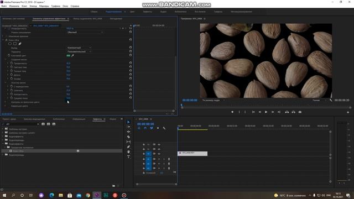This screenshot has height=199, width=354.
Task: Click Mark In button
Action: tap(240, 112)
